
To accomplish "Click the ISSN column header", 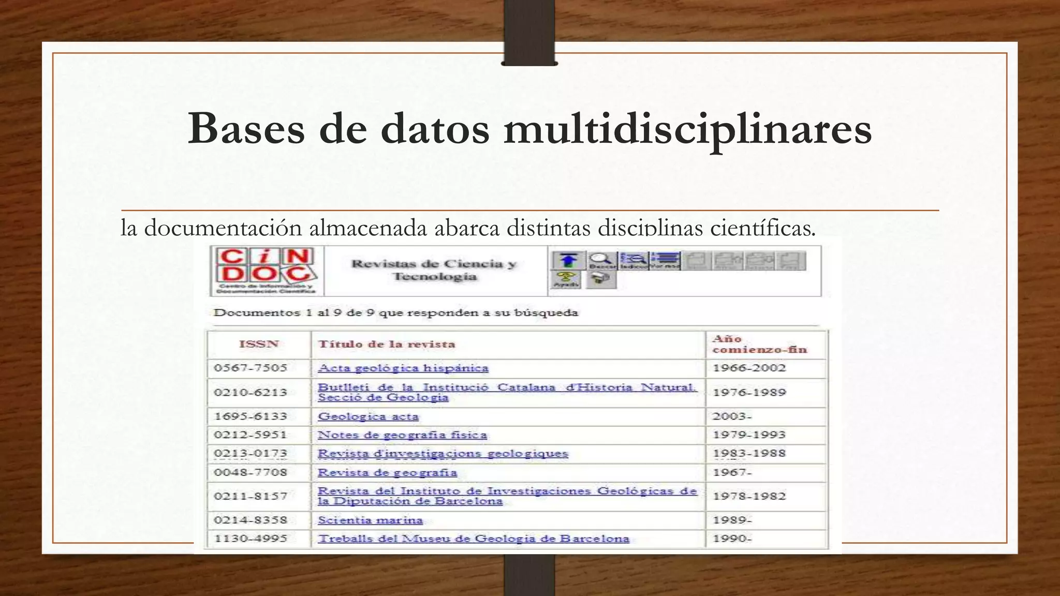I will [x=259, y=345].
